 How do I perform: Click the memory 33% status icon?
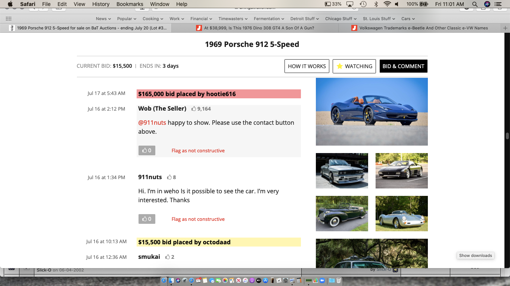333,4
